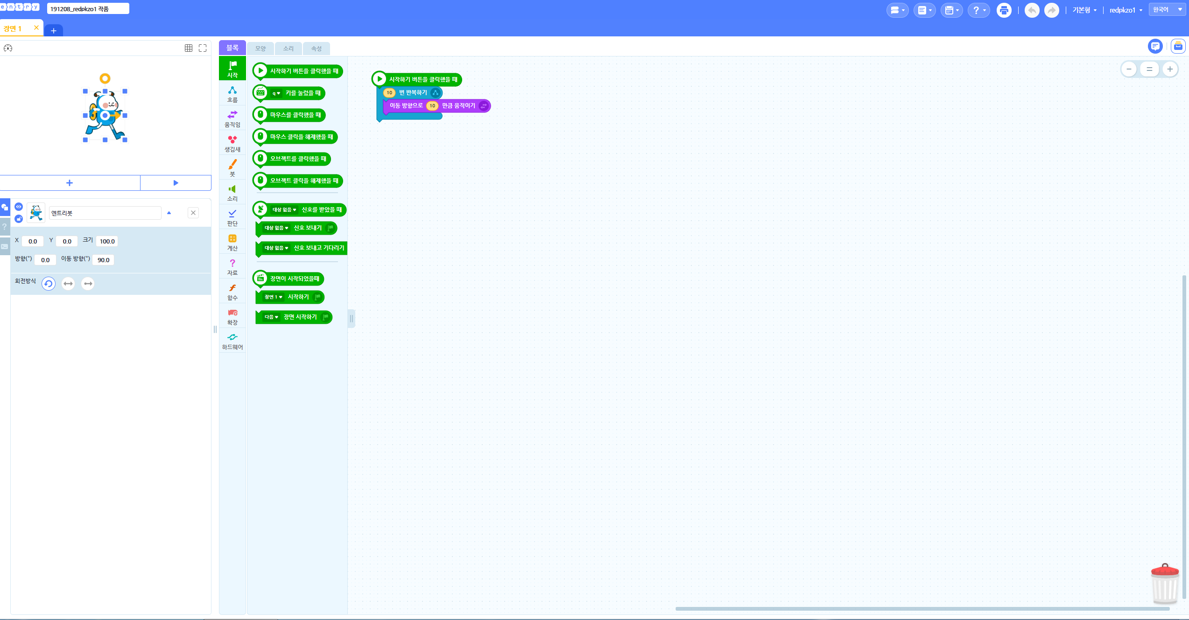Select the 하드웨어 (hardware) category

point(232,341)
